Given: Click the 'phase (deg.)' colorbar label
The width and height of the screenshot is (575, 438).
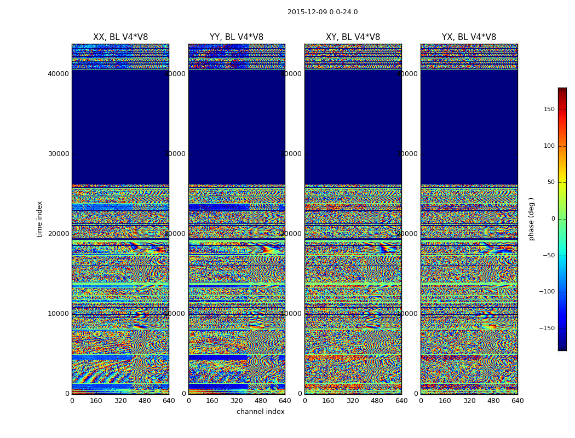Looking at the screenshot, I should 531,219.
